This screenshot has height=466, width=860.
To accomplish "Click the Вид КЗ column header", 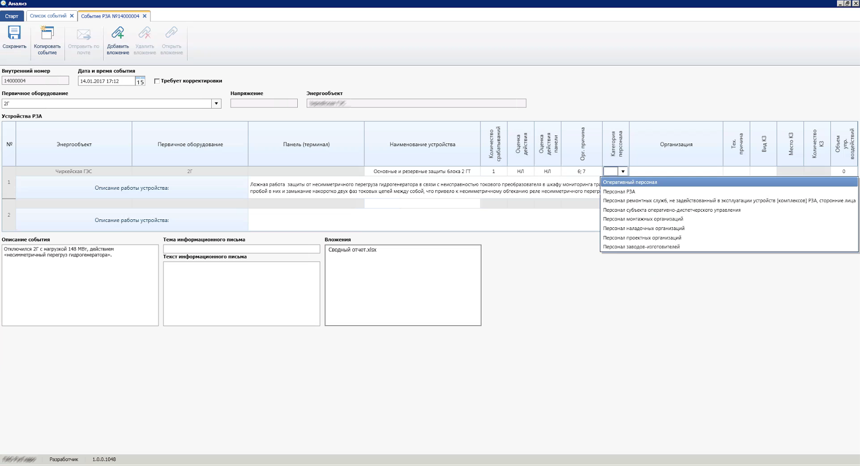I will (x=764, y=144).
